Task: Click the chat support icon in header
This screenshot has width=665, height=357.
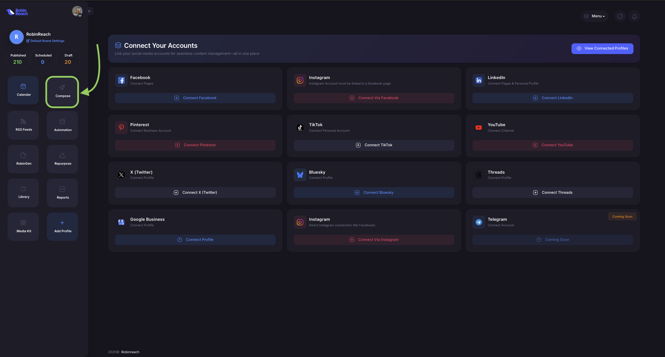Action: tap(620, 16)
